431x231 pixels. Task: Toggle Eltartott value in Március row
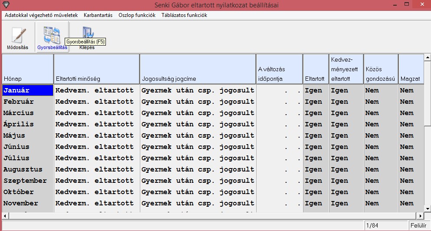[x=315, y=113]
